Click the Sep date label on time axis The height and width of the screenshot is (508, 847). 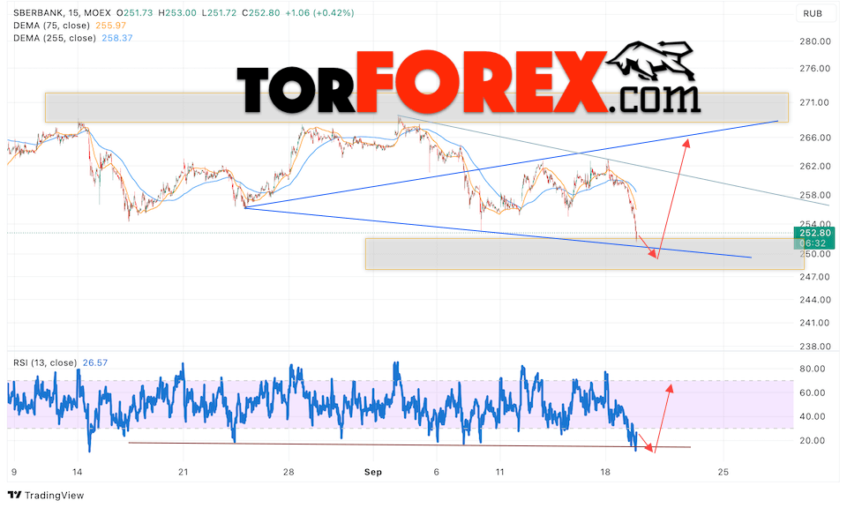[x=372, y=472]
